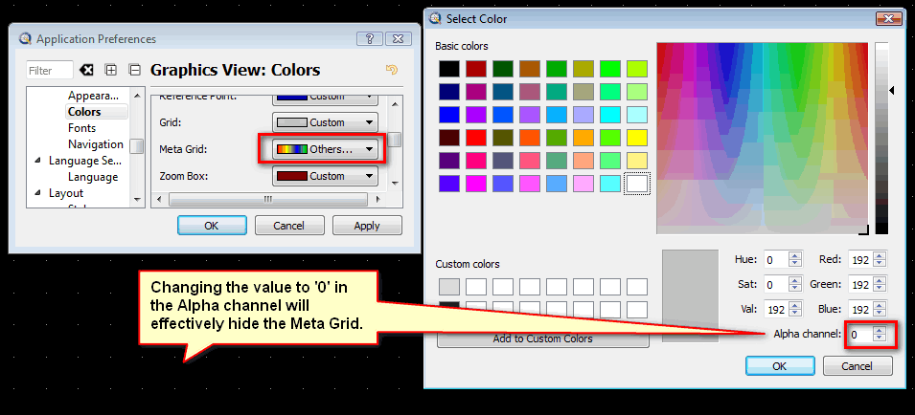
Task: Click the Val input field
Action: tap(775, 310)
